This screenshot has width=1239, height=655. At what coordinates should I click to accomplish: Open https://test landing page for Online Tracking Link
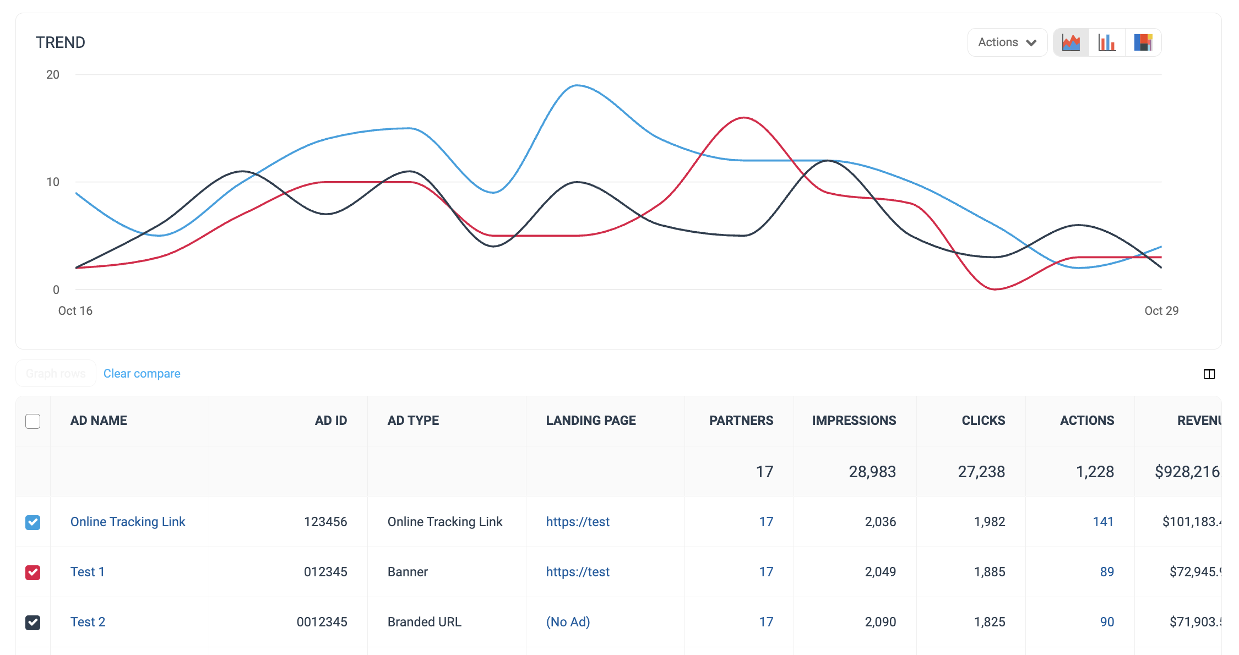point(578,522)
